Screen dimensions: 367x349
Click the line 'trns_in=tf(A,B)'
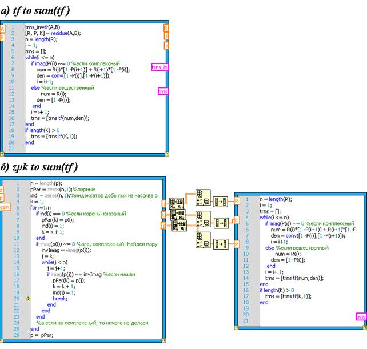click(43, 27)
